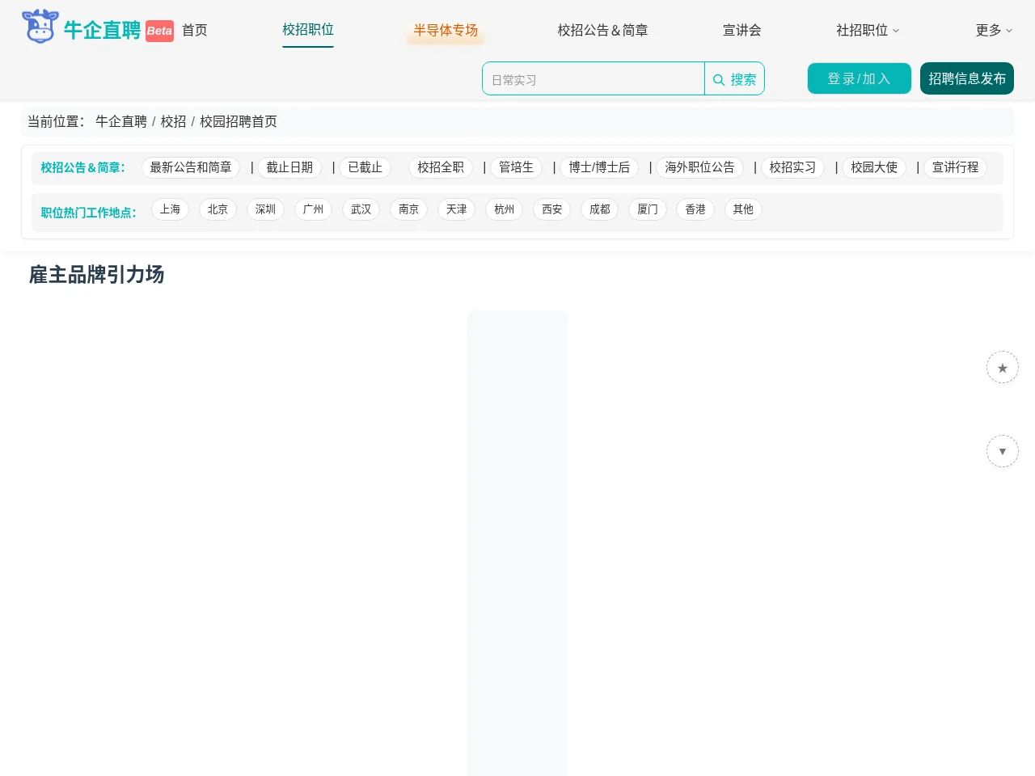Open the 首页 nav item
Image resolution: width=1035 pixels, height=776 pixels.
(x=195, y=31)
